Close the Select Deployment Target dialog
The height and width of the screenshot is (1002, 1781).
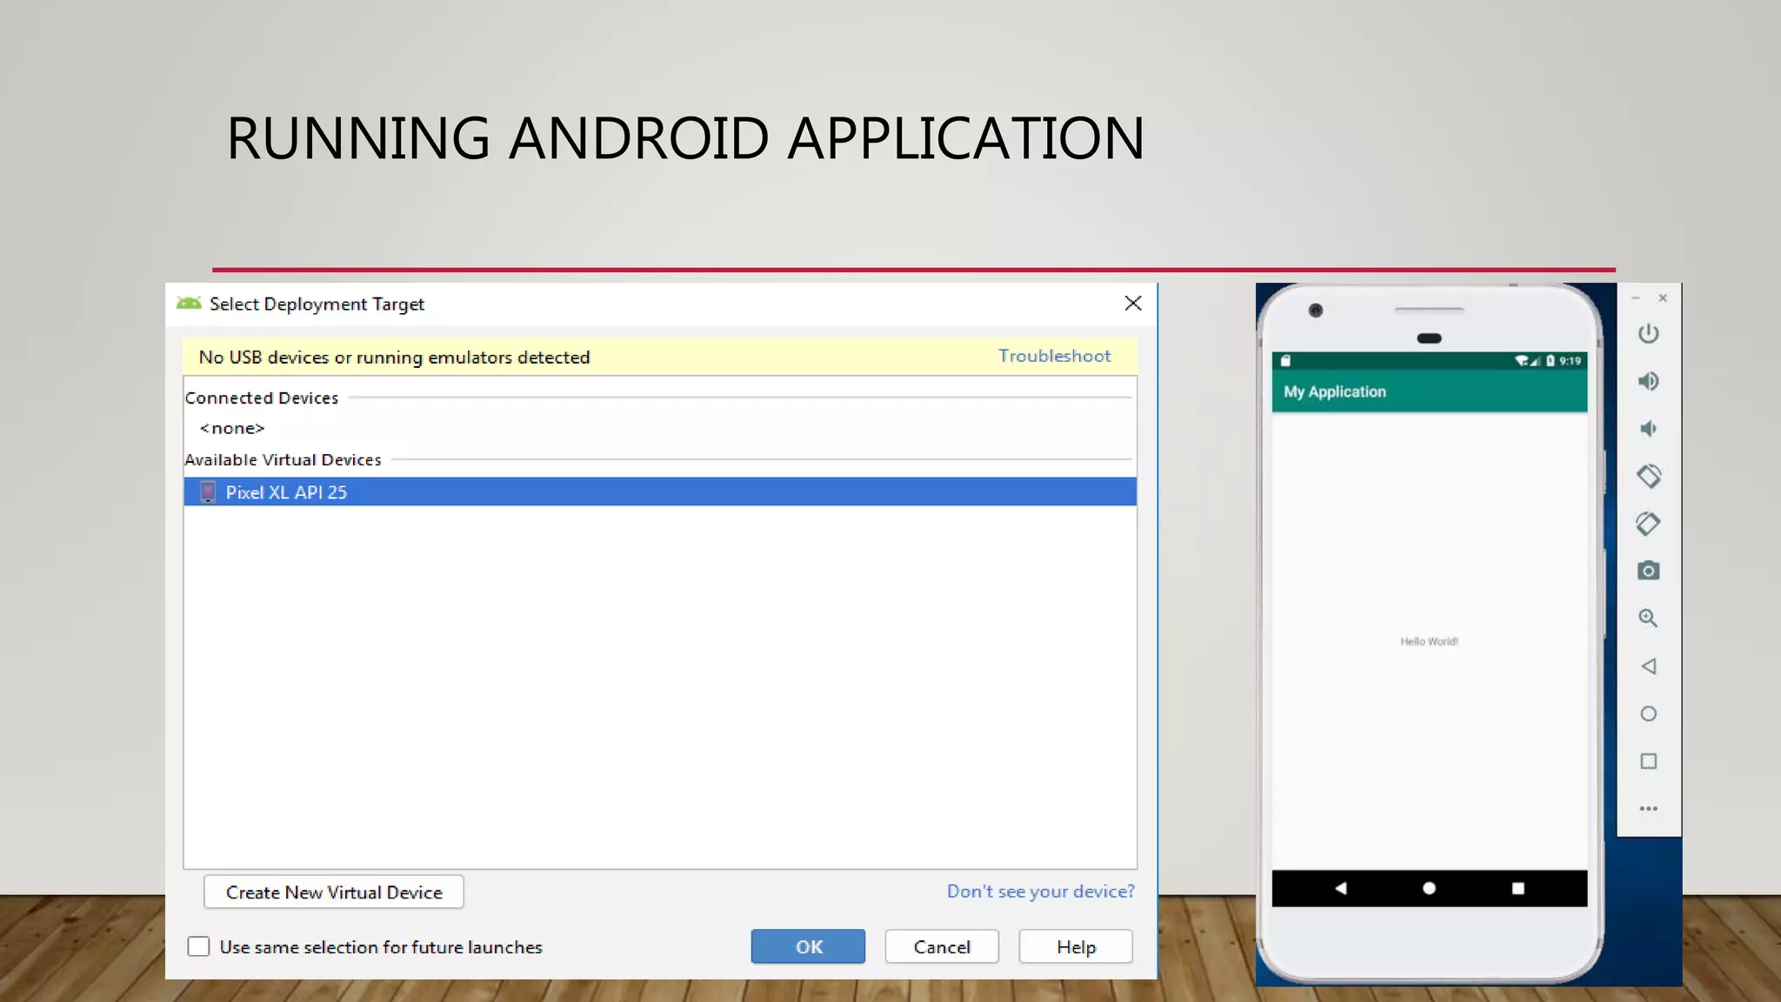point(1132,303)
